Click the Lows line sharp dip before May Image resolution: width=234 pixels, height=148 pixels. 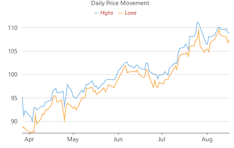64,122
